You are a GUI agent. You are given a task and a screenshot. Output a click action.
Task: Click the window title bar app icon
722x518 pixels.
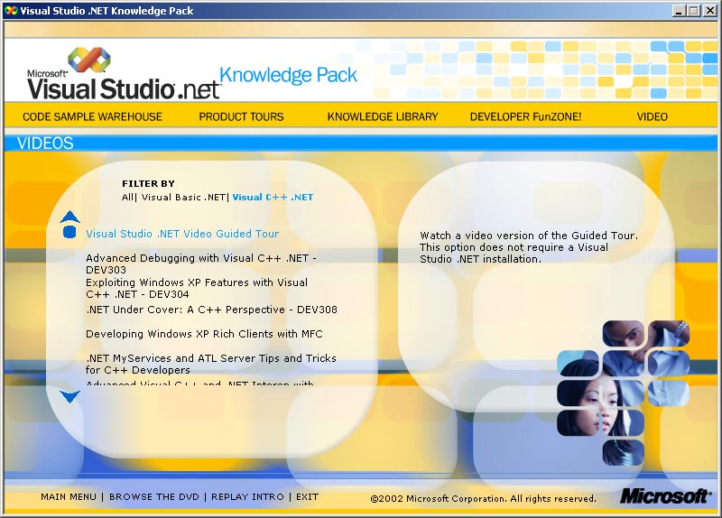12,11
